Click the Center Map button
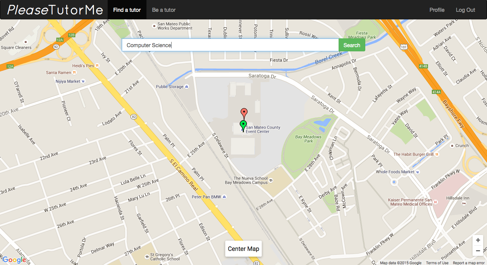The width and height of the screenshot is (487, 265). 243,249
